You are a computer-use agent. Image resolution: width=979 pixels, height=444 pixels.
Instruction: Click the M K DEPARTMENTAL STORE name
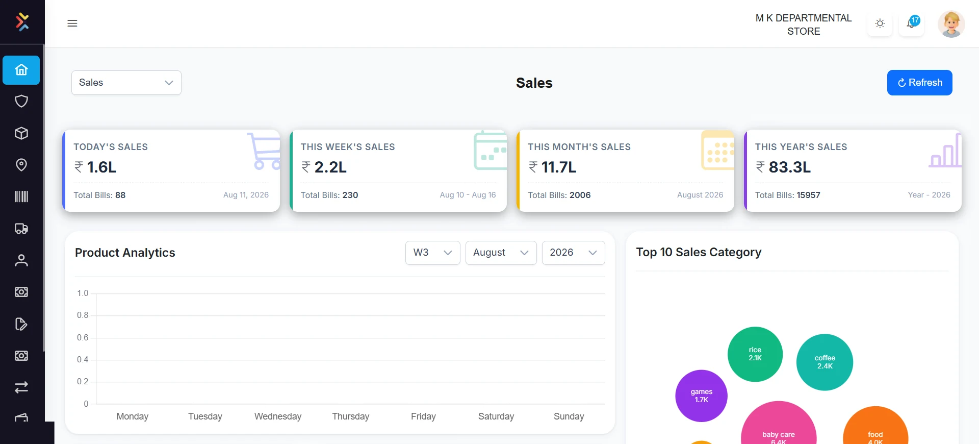coord(804,24)
